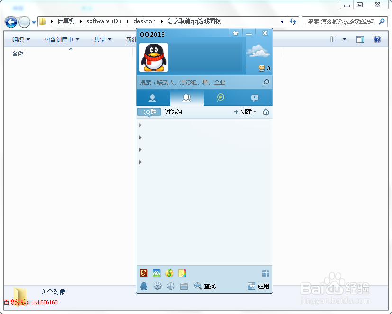Screen dimensions: 392x314
Task: Open the sticky notes icon
Action: [x=182, y=273]
